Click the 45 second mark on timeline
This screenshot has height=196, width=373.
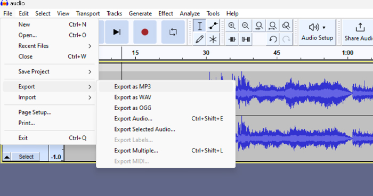277,53
